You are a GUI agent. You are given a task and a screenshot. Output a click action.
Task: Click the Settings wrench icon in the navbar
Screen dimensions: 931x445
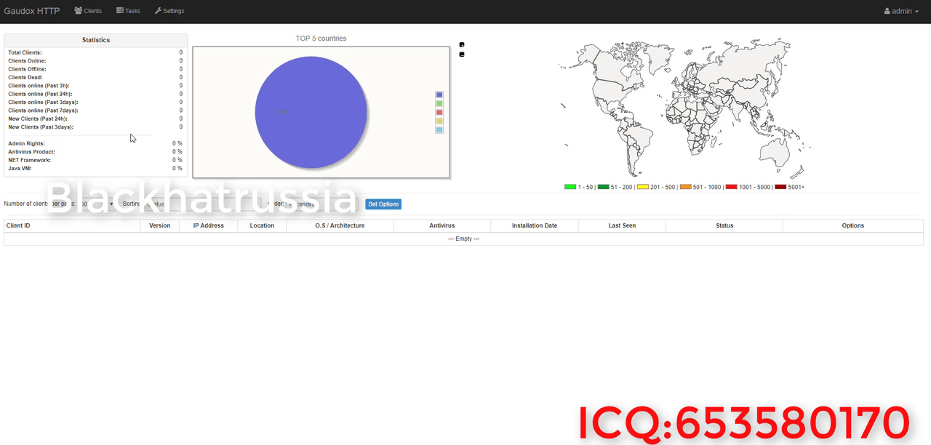click(157, 10)
